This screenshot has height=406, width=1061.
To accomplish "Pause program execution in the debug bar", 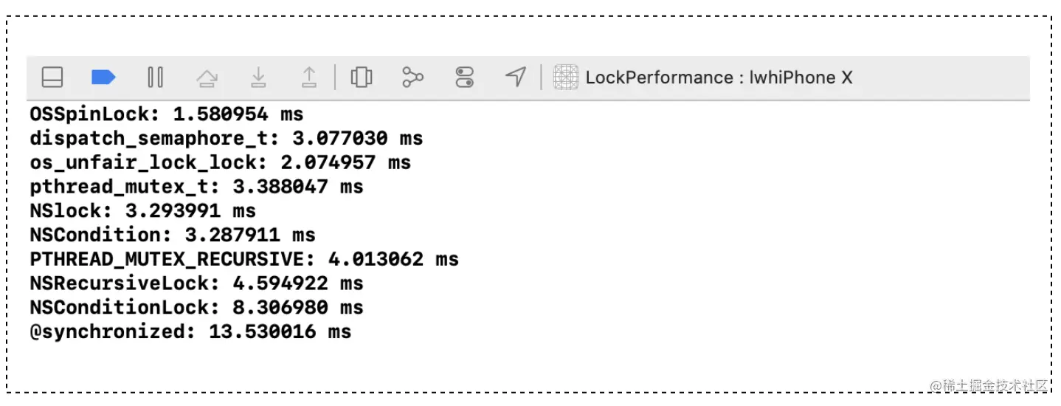I will click(x=155, y=78).
